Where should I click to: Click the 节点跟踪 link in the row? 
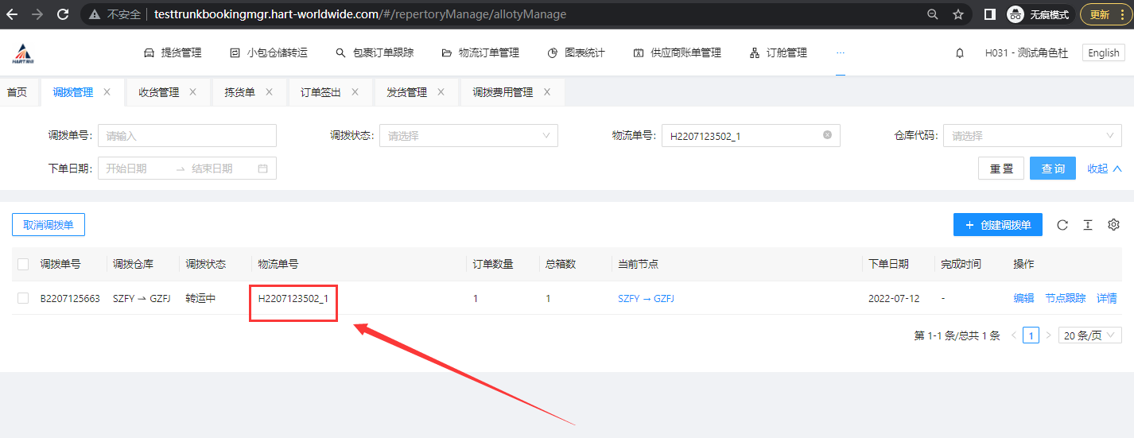pyautogui.click(x=1065, y=298)
